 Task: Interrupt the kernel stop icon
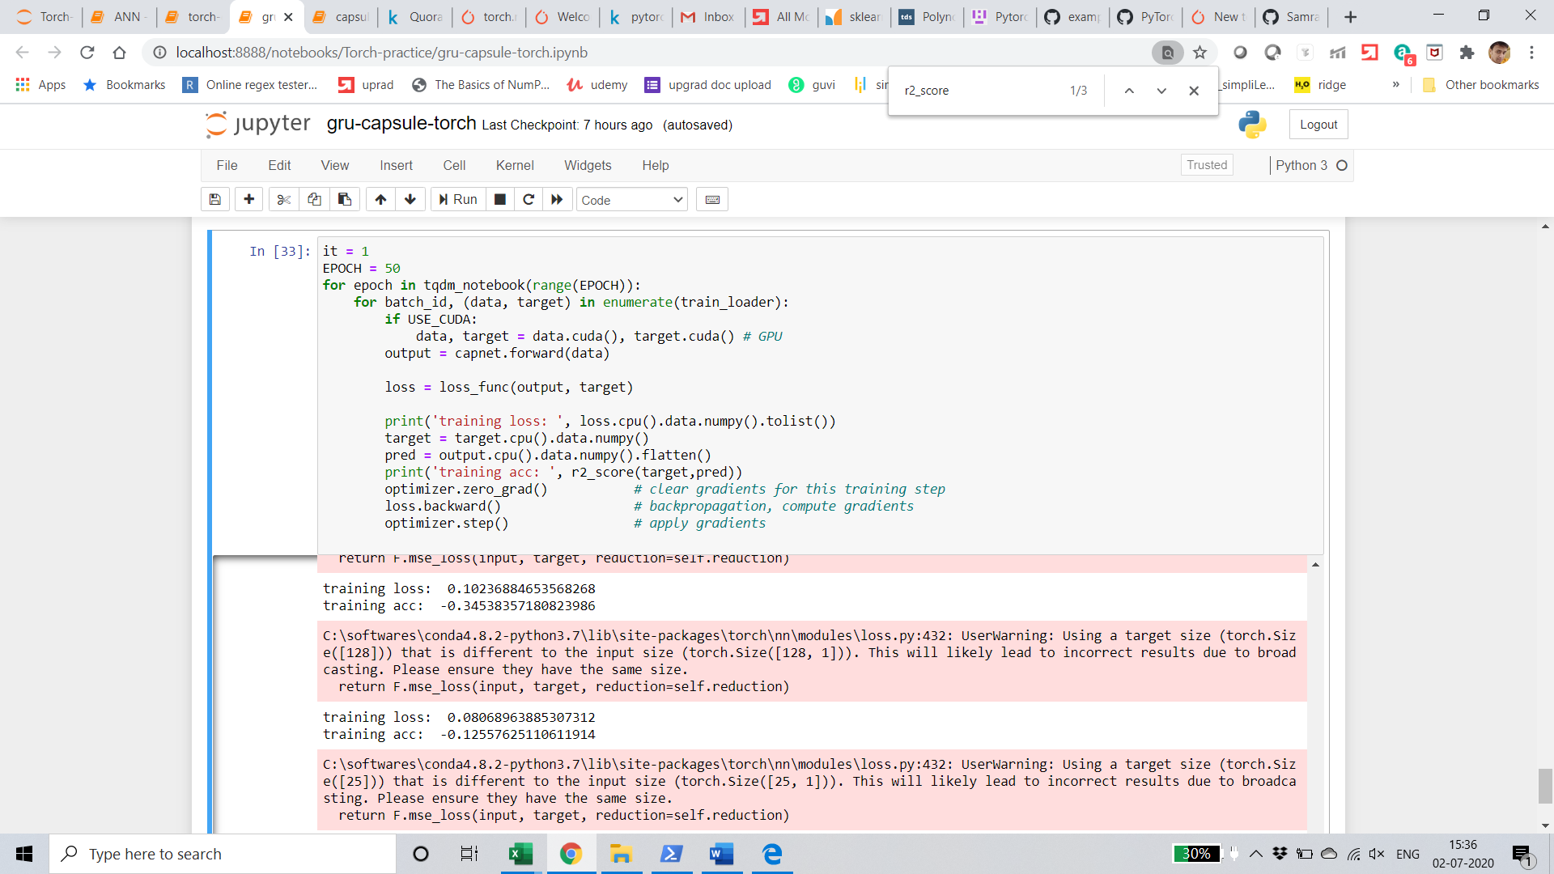pos(500,200)
